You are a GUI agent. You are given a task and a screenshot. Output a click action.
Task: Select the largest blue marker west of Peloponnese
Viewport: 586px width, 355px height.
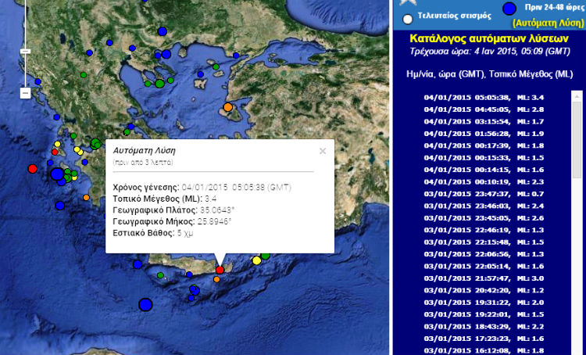click(57, 174)
